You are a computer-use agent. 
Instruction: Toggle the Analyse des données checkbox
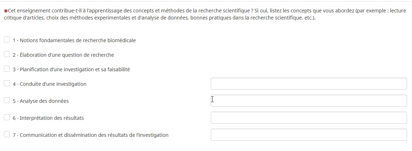click(7, 100)
